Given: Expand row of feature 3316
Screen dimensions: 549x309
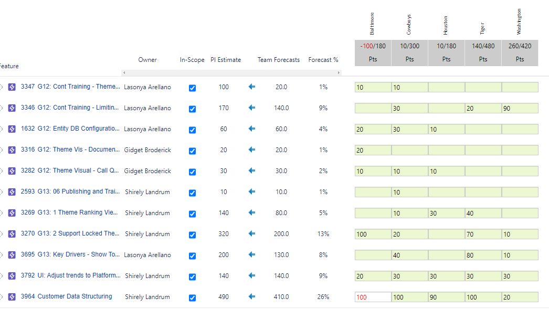Looking at the screenshot, I should (x=2, y=150).
